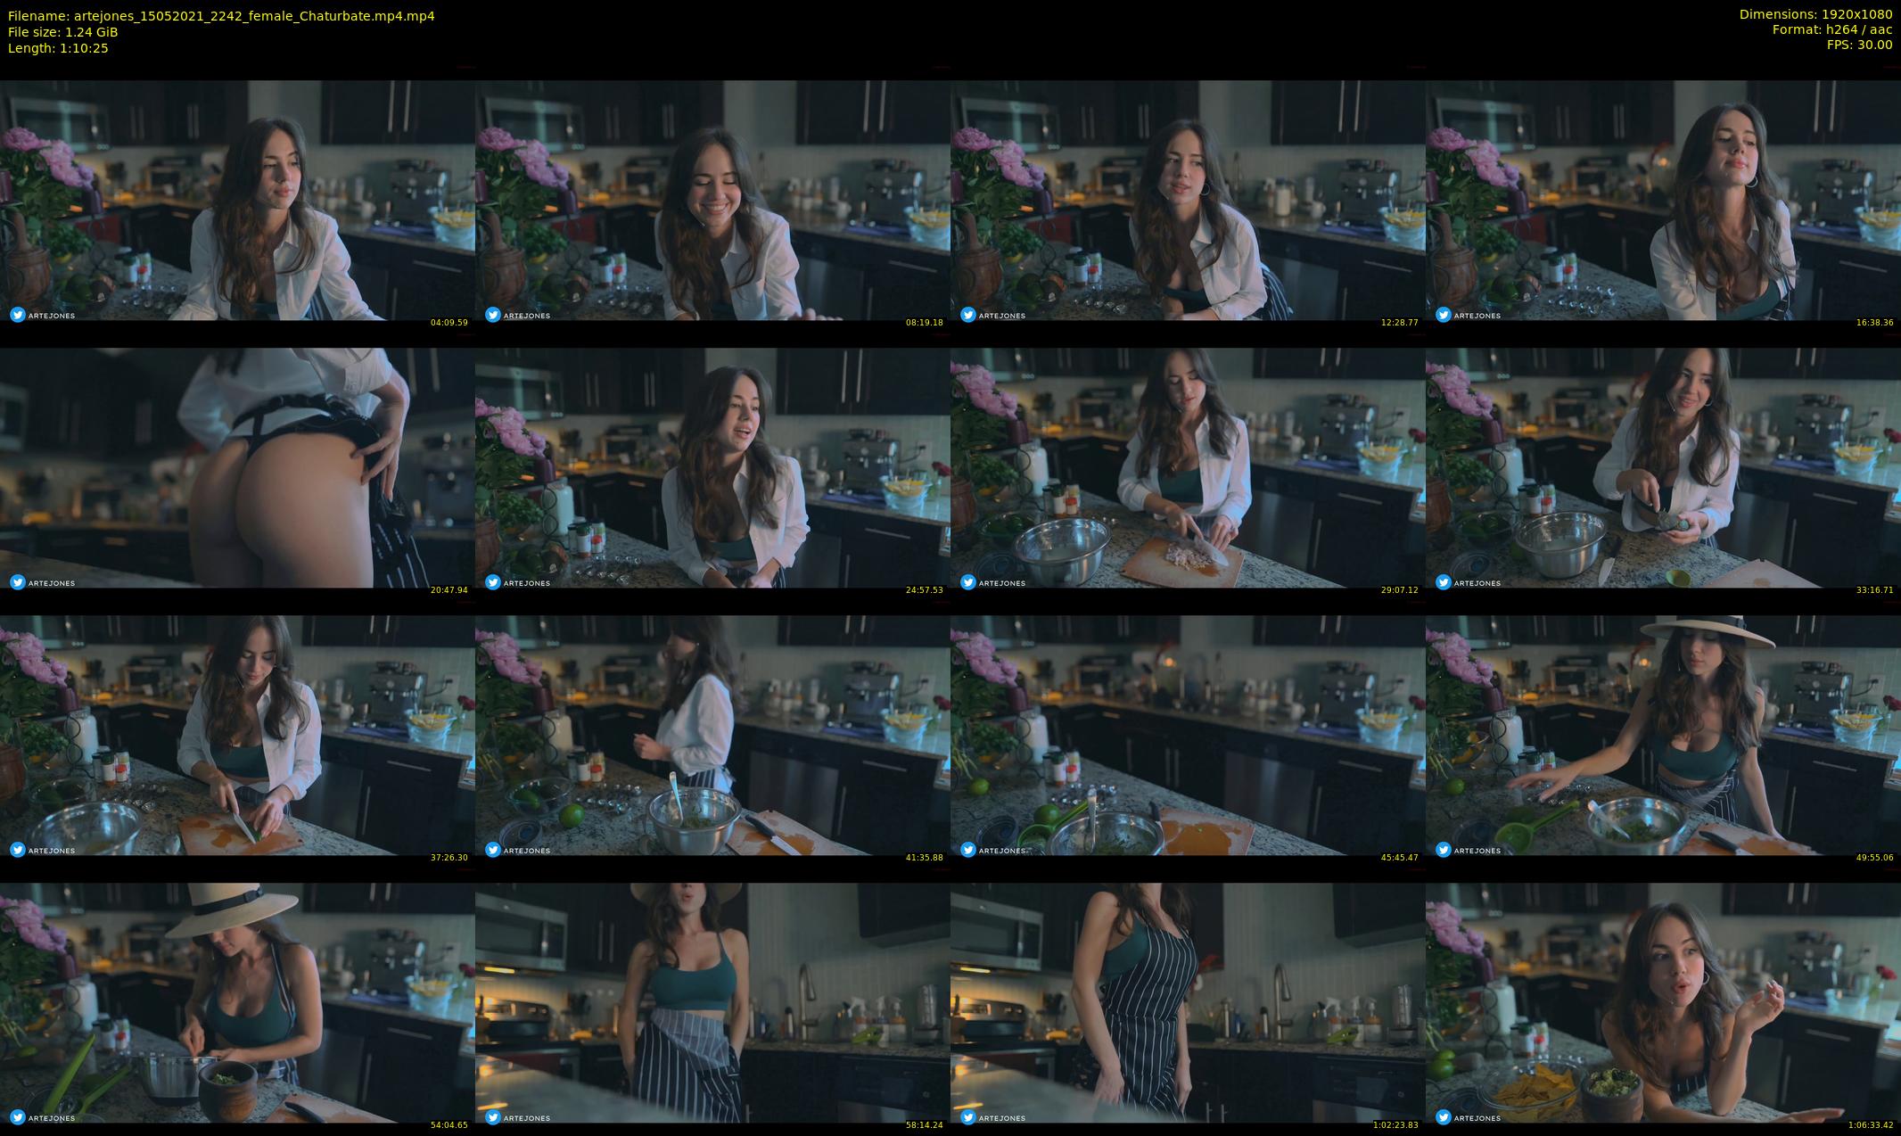Click the 'Length: 1:10:25' text
This screenshot has width=1901, height=1136.
point(58,48)
